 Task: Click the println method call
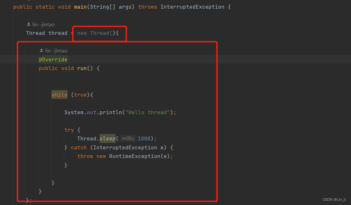tap(110, 112)
